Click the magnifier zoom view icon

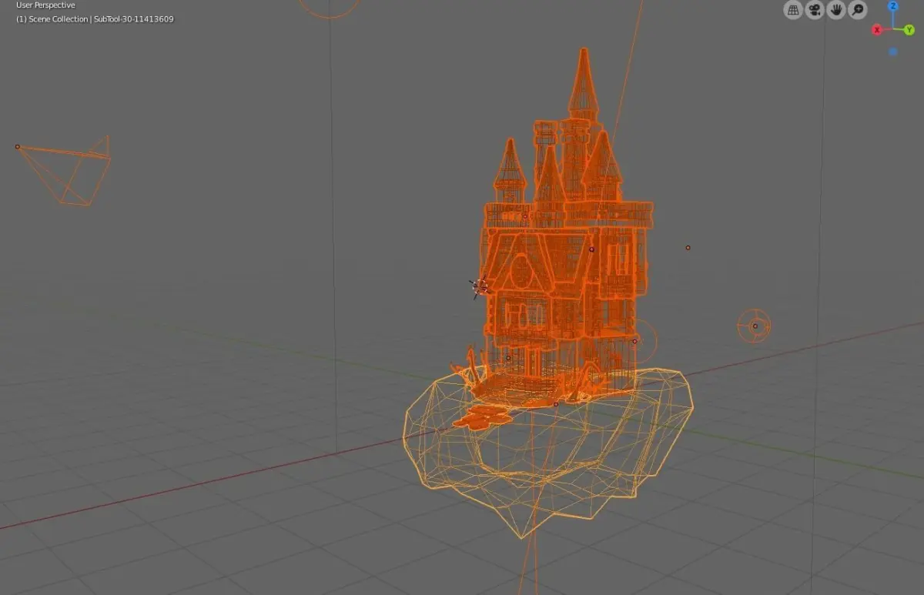[858, 10]
